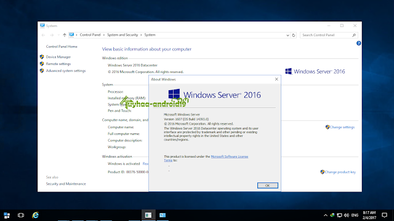This screenshot has width=394, height=221.
Task: Click the computer icon in address bar
Action: (x=71, y=35)
